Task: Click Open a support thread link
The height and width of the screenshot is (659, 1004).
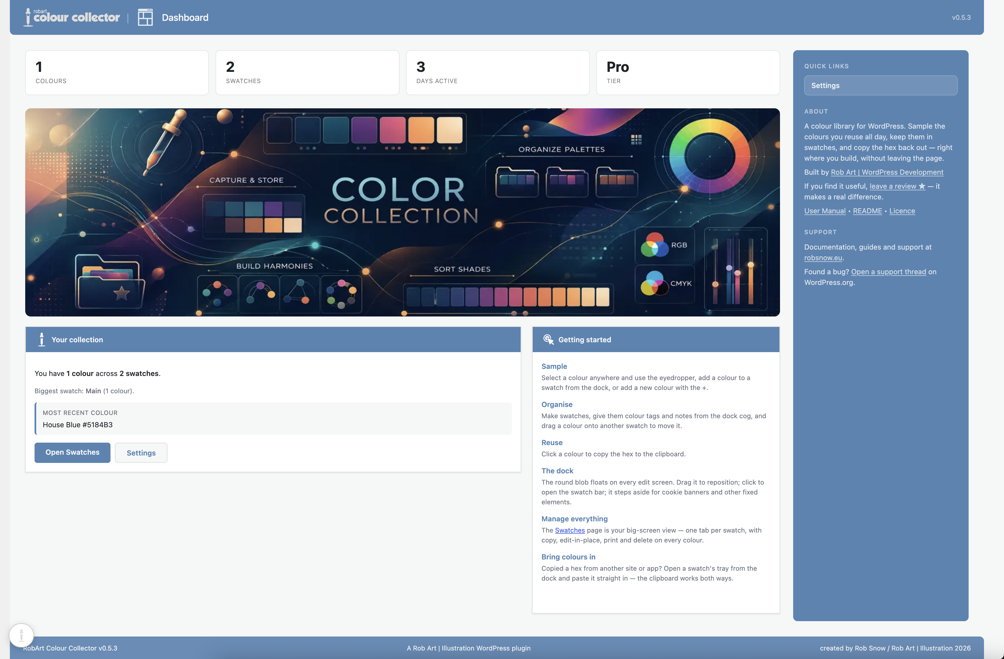Action: click(x=888, y=272)
